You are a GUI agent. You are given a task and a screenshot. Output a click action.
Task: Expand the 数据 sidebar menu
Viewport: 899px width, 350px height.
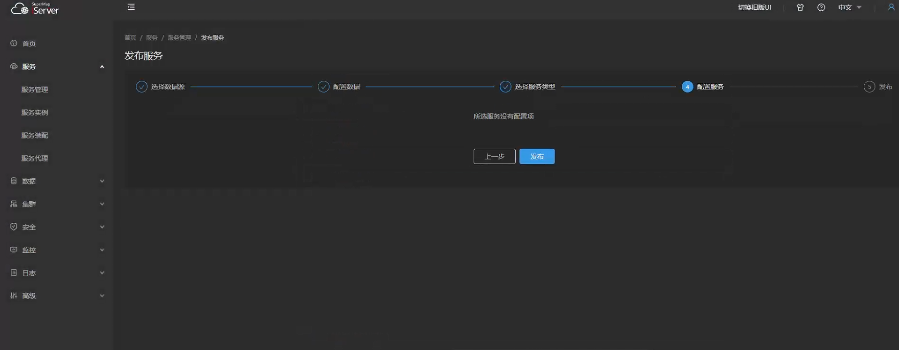pyautogui.click(x=56, y=181)
